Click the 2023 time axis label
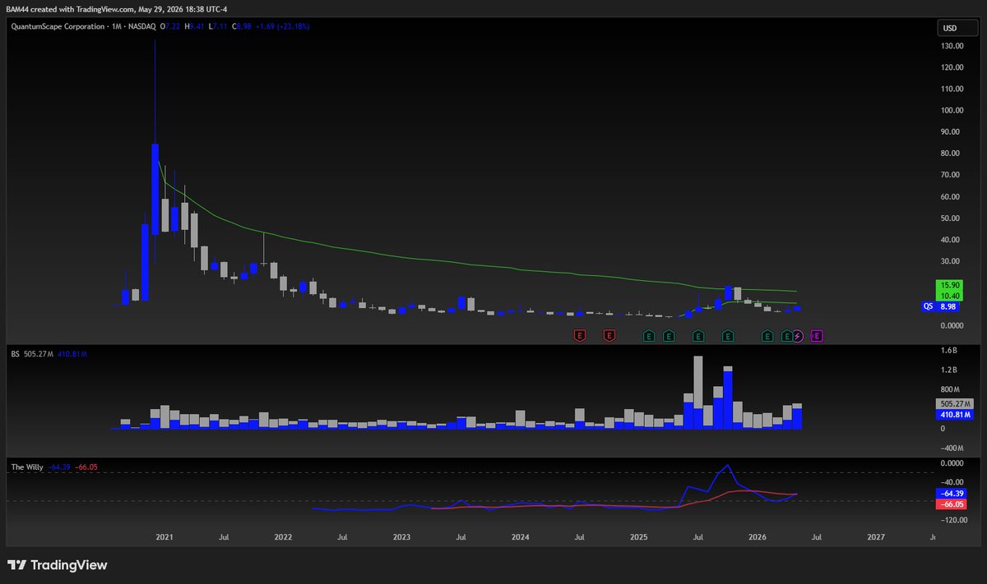The height and width of the screenshot is (584, 987). 402,537
